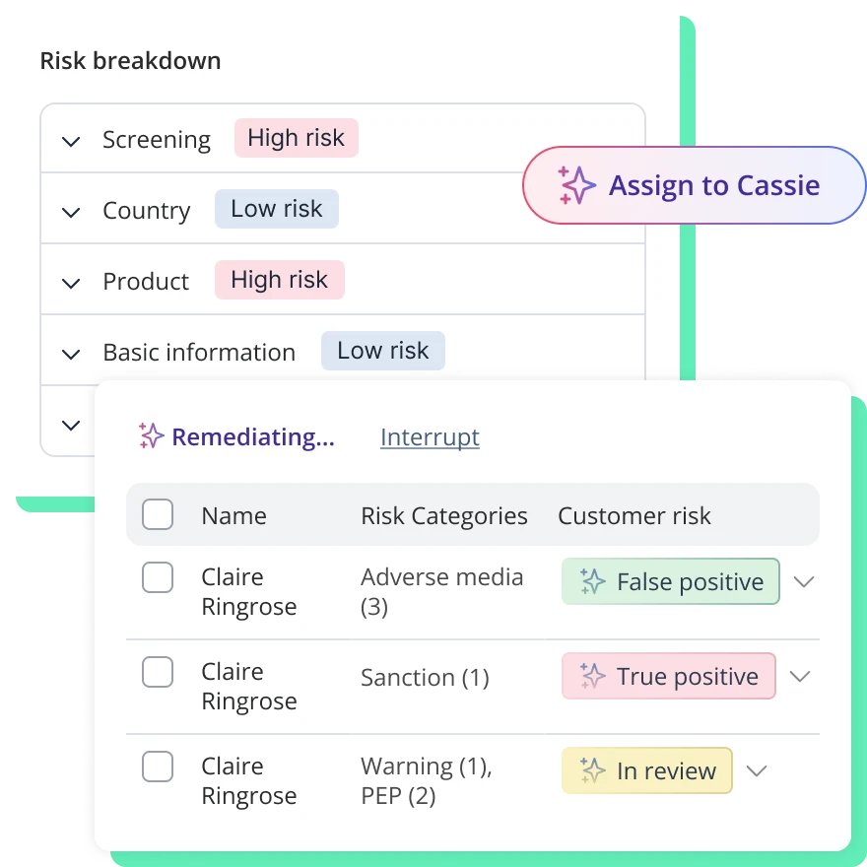Viewport: 867px width, 867px height.
Task: Click the Remediating sparkle icon
Action: coord(151,436)
